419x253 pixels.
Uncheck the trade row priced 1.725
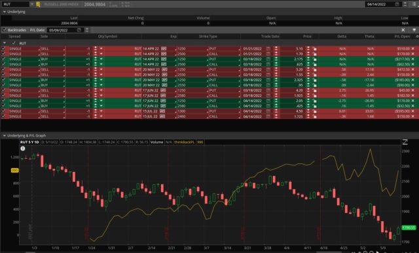pos(3,116)
